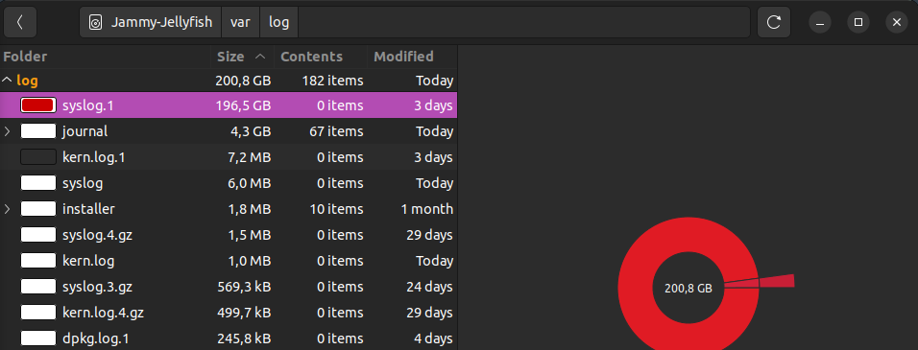918x350 pixels.
Task: Expand the journal folder
Action: pyautogui.click(x=7, y=131)
